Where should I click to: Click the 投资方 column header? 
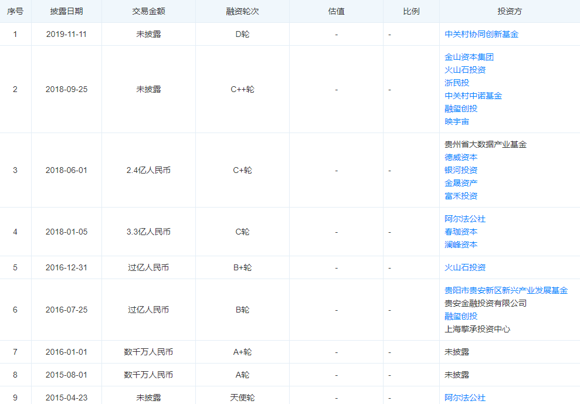[x=510, y=12]
